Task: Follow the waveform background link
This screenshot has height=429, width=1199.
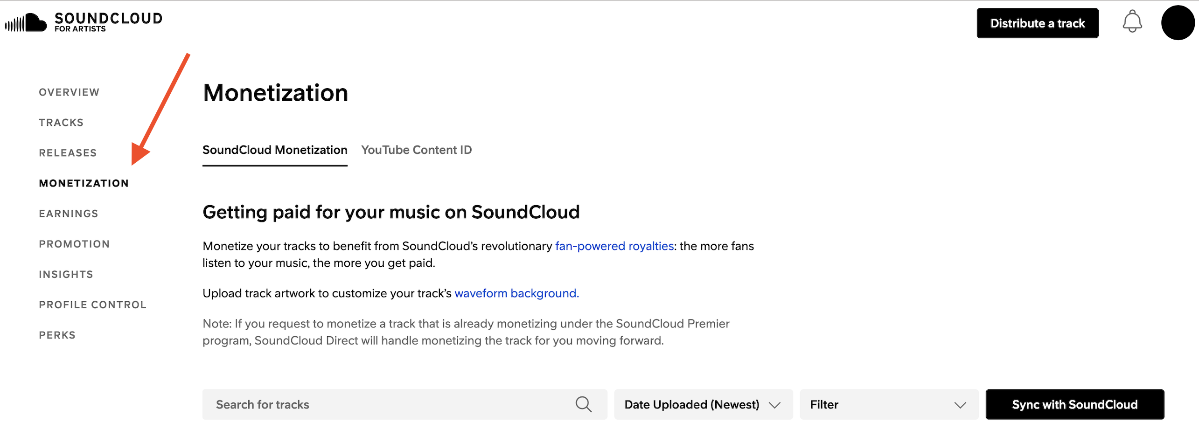Action: [516, 293]
